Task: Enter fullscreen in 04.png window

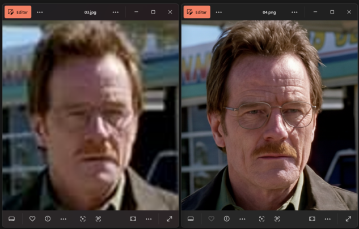Action: (348, 219)
